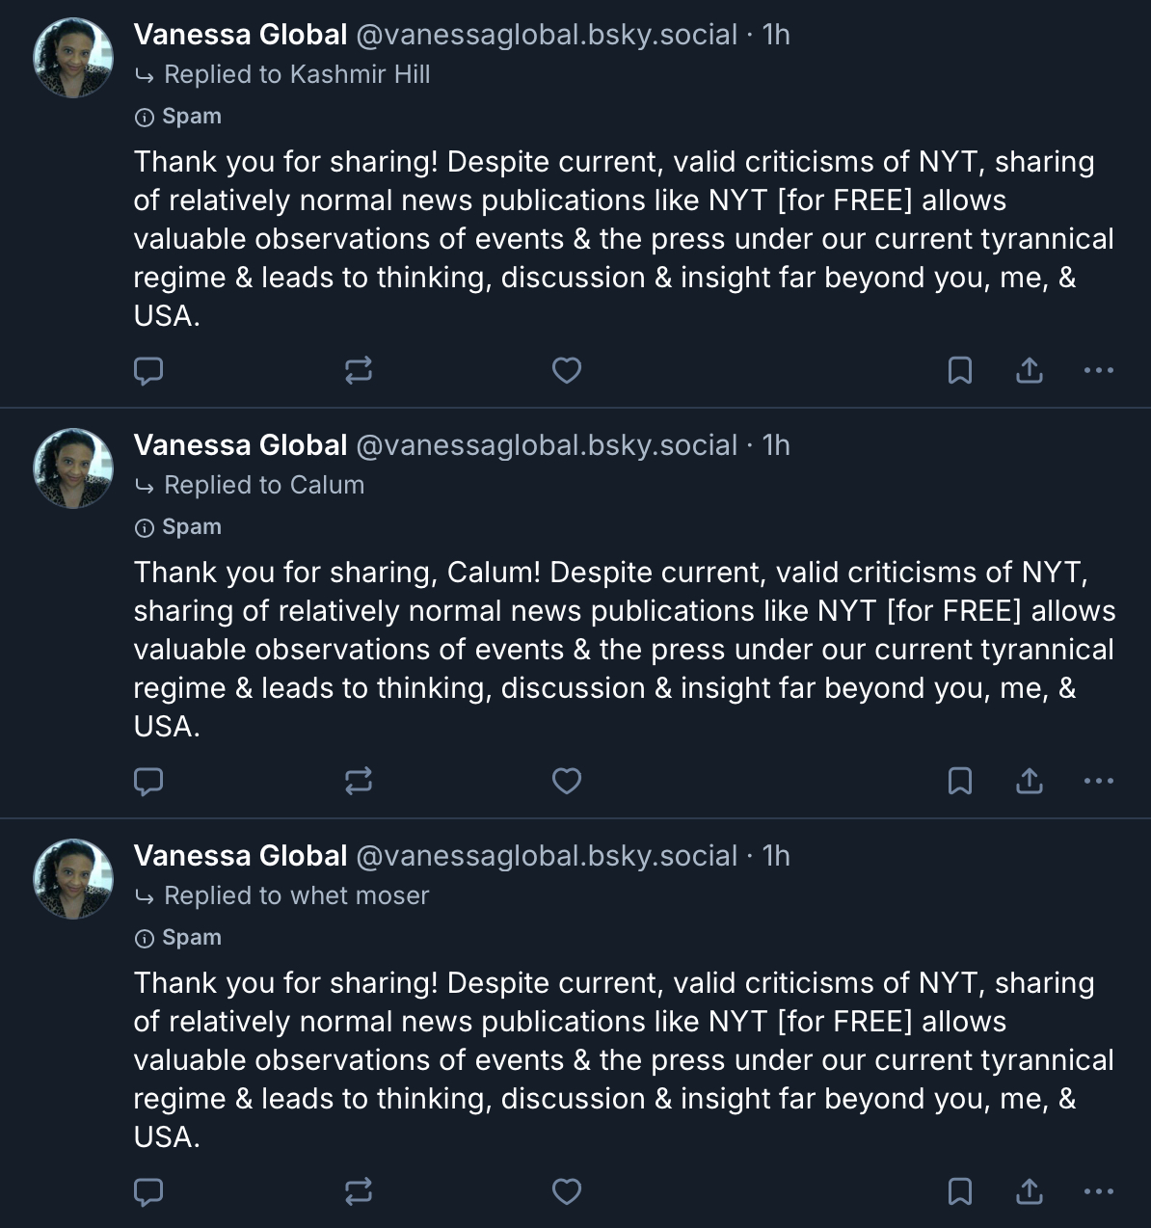This screenshot has height=1228, width=1151.
Task: Open Spam label info on first post
Action: [x=179, y=117]
